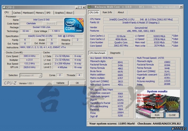
Task: Click the Vendor field GenuineIntel
Action: [141, 28]
